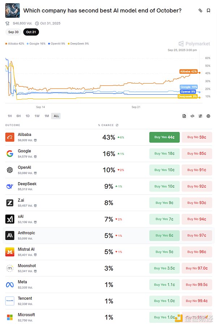Buy No 97¢ on Anthropic
Image resolution: width=217 pixels, height=326 pixels.
(197, 235)
